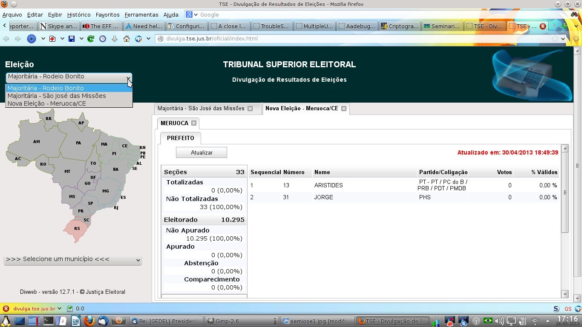This screenshot has width=582, height=327.
Task: Open the terminal icon in taskbar
Action: pyautogui.click(x=48, y=321)
